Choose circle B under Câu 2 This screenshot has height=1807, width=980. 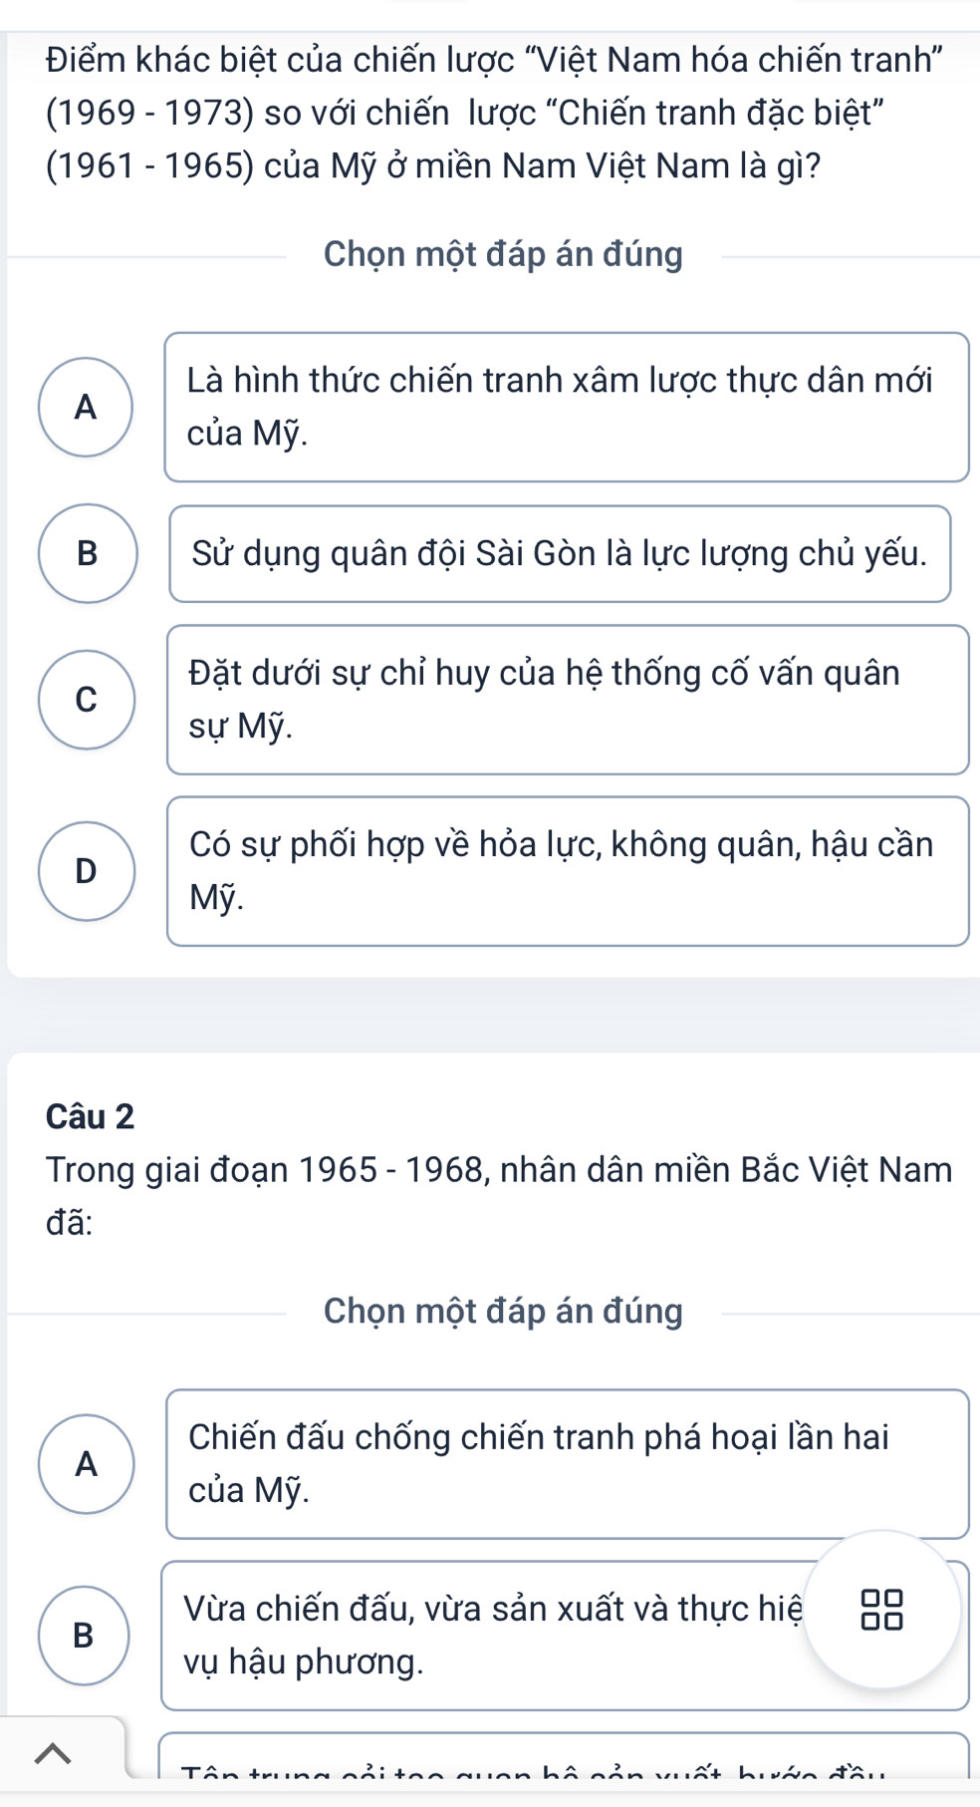click(85, 1635)
